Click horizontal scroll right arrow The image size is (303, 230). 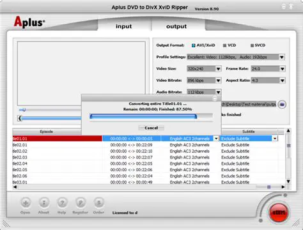click(283, 187)
